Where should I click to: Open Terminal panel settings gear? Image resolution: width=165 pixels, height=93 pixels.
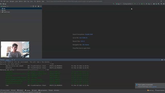[x=162, y=60]
